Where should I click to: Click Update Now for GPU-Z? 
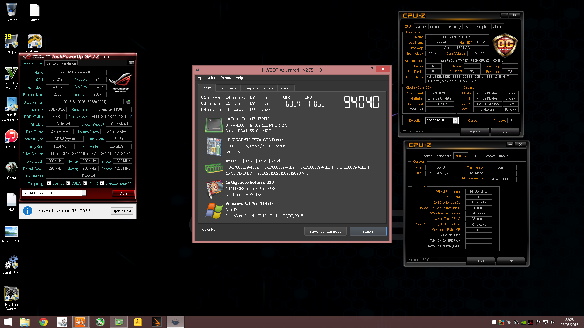(122, 211)
